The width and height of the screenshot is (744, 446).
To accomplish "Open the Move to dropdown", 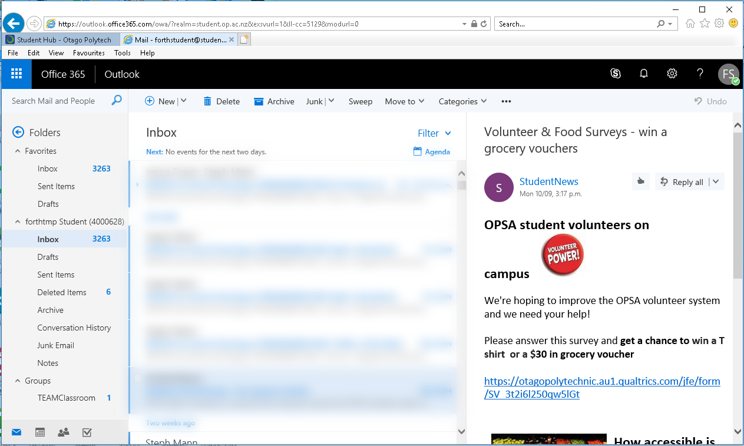I will [x=405, y=101].
